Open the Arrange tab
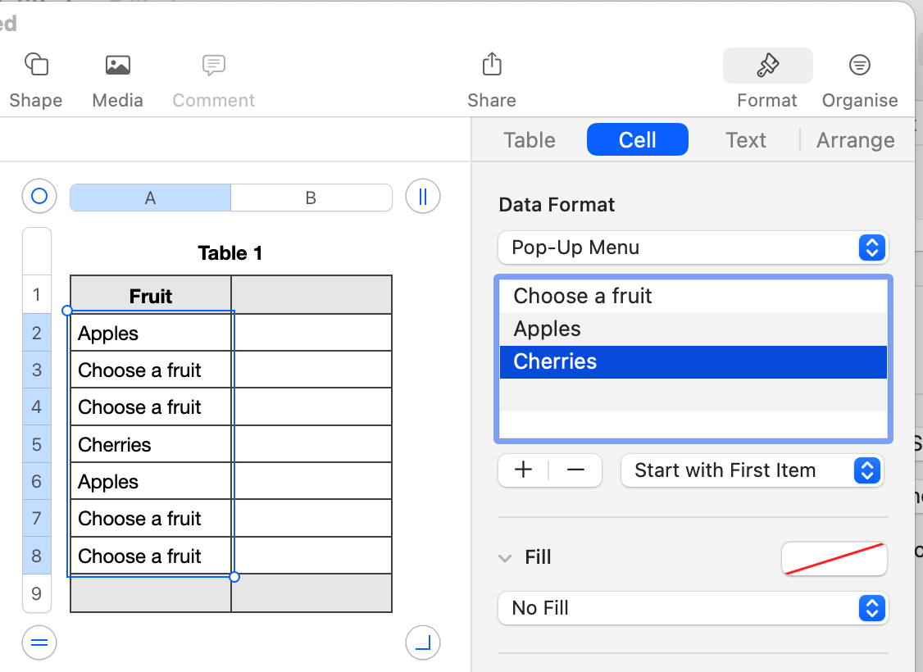923x672 pixels. point(855,140)
